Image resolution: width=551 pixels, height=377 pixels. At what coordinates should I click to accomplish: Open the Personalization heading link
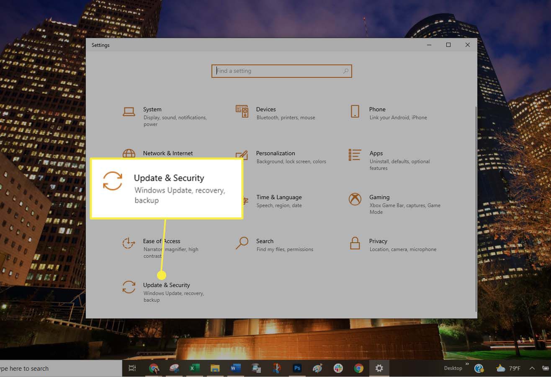coord(275,153)
